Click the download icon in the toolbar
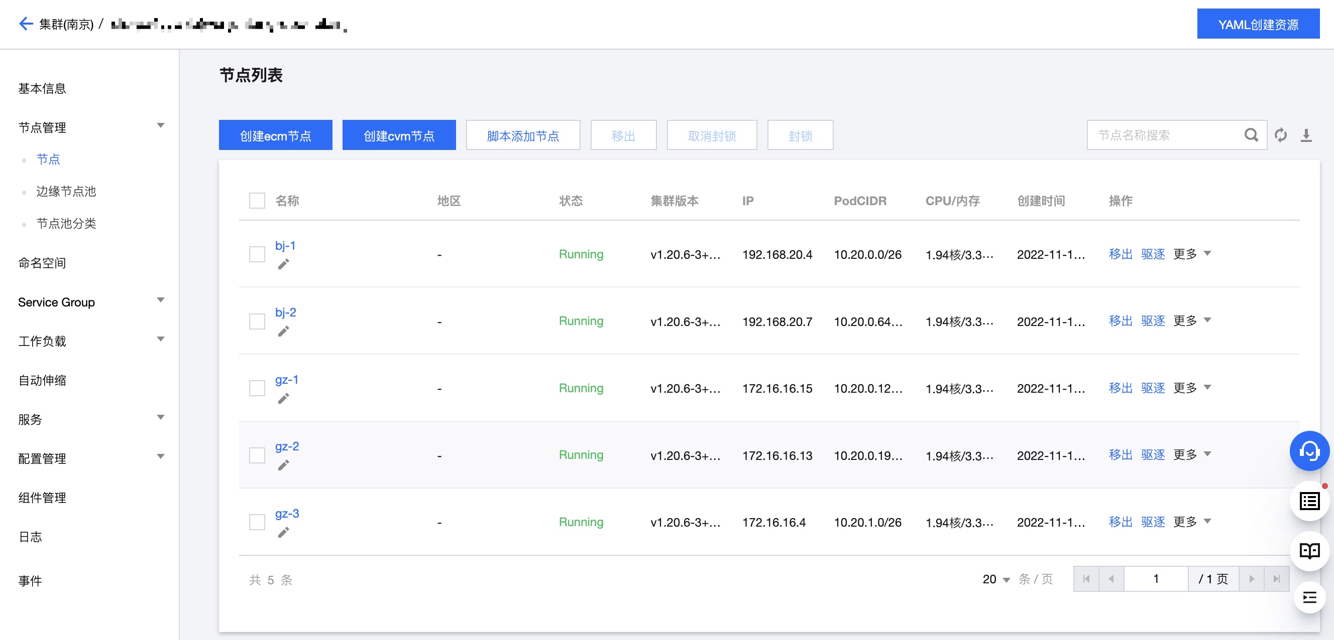Image resolution: width=1334 pixels, height=640 pixels. click(x=1306, y=135)
